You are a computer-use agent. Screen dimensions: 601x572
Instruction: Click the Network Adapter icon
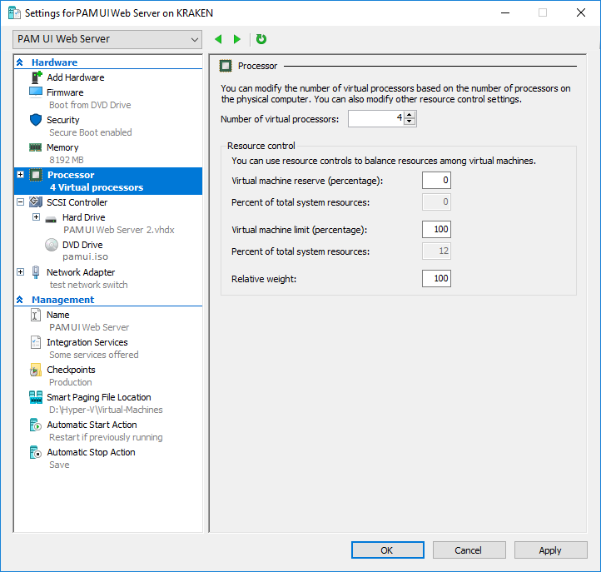(36, 271)
